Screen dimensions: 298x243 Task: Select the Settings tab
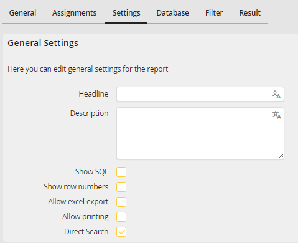click(126, 13)
